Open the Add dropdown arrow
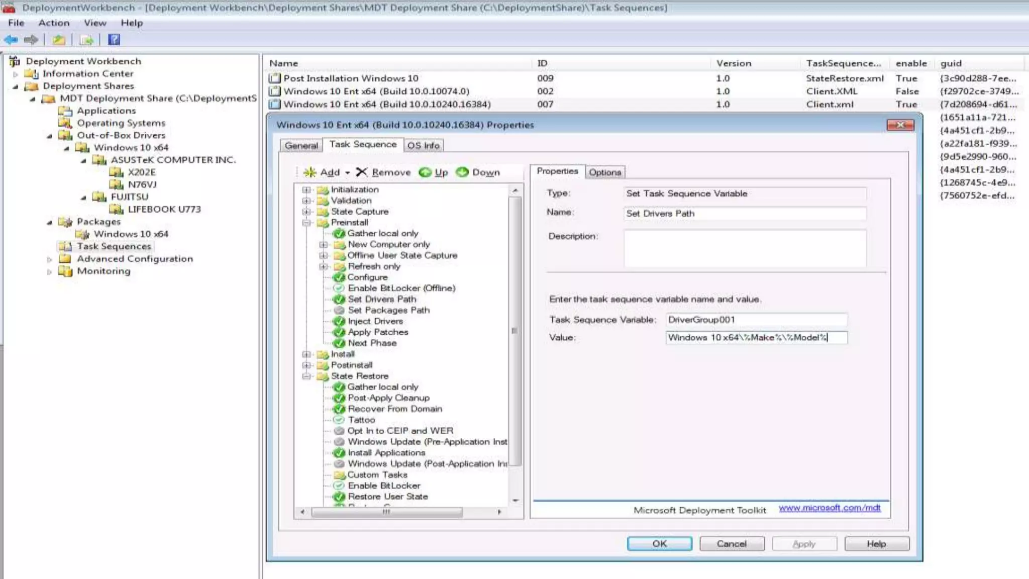 (x=347, y=173)
